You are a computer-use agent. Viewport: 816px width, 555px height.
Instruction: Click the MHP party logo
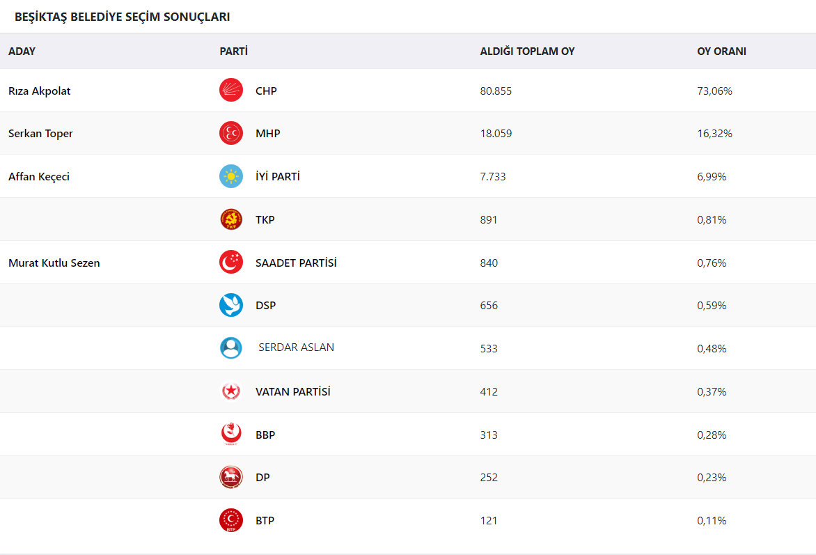[x=231, y=133]
